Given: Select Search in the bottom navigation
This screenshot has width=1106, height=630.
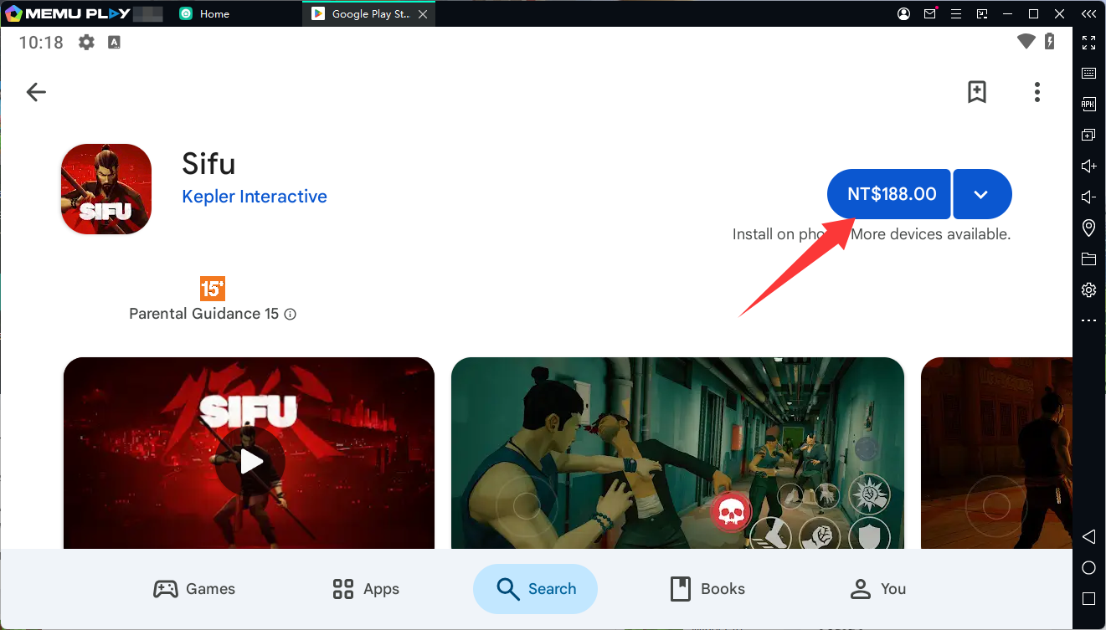Looking at the screenshot, I should pyautogui.click(x=536, y=589).
